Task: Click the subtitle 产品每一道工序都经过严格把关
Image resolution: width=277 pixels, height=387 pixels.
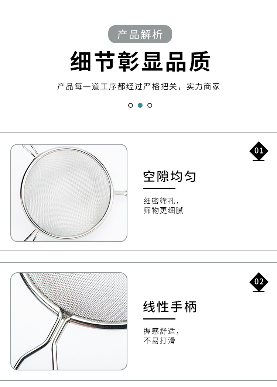Action: click(117, 87)
